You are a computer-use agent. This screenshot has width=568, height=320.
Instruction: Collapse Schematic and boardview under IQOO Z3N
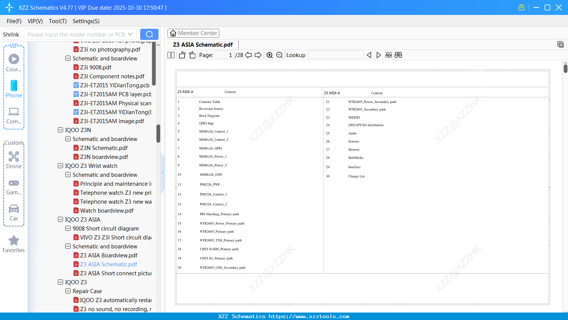68,139
